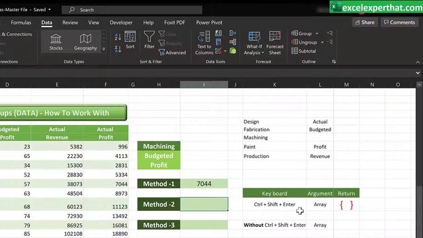Click the 'Actual Revenue' column header cell
This screenshot has width=423, height=238.
57,133
